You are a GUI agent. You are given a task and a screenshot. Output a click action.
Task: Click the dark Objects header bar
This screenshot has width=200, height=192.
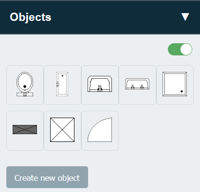click(x=100, y=17)
